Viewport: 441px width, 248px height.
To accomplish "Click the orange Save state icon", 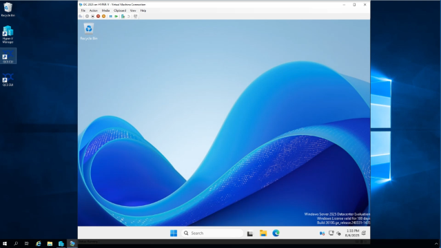I will click(104, 17).
